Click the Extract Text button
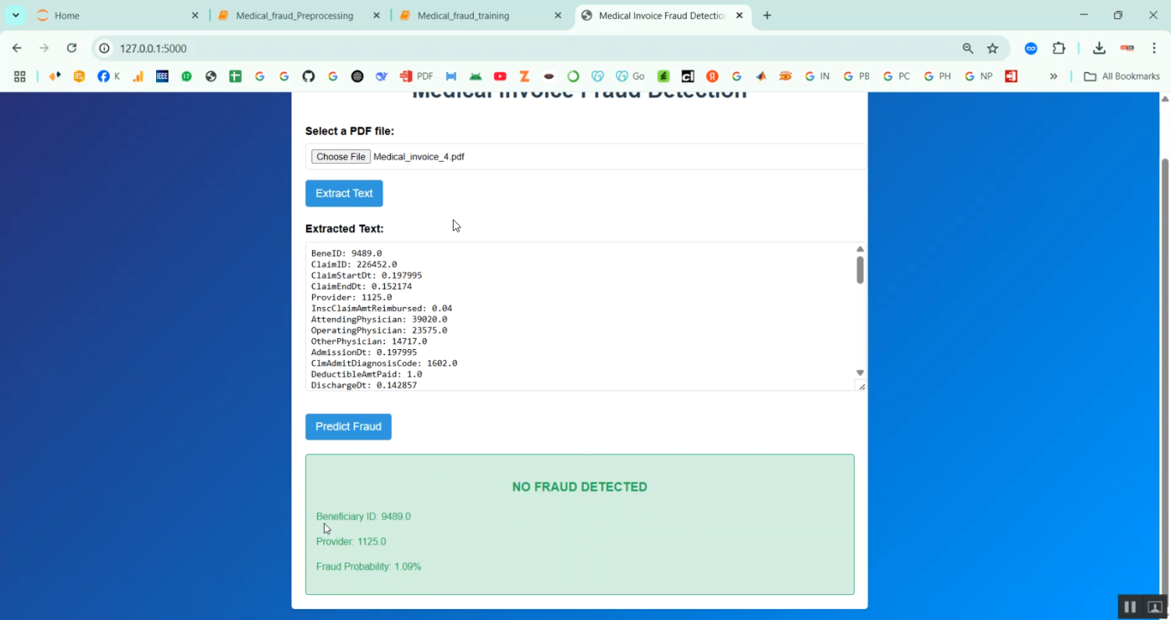This screenshot has width=1171, height=620. pos(344,193)
